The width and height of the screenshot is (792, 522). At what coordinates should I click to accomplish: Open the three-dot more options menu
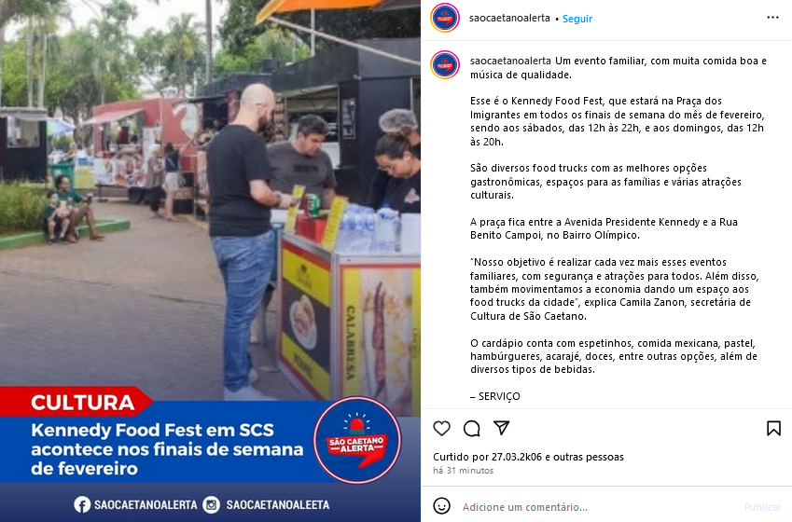tap(772, 18)
